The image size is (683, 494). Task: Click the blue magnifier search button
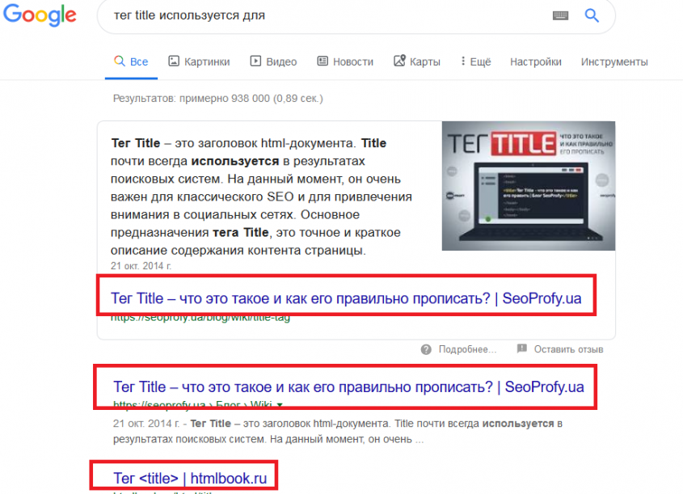592,15
